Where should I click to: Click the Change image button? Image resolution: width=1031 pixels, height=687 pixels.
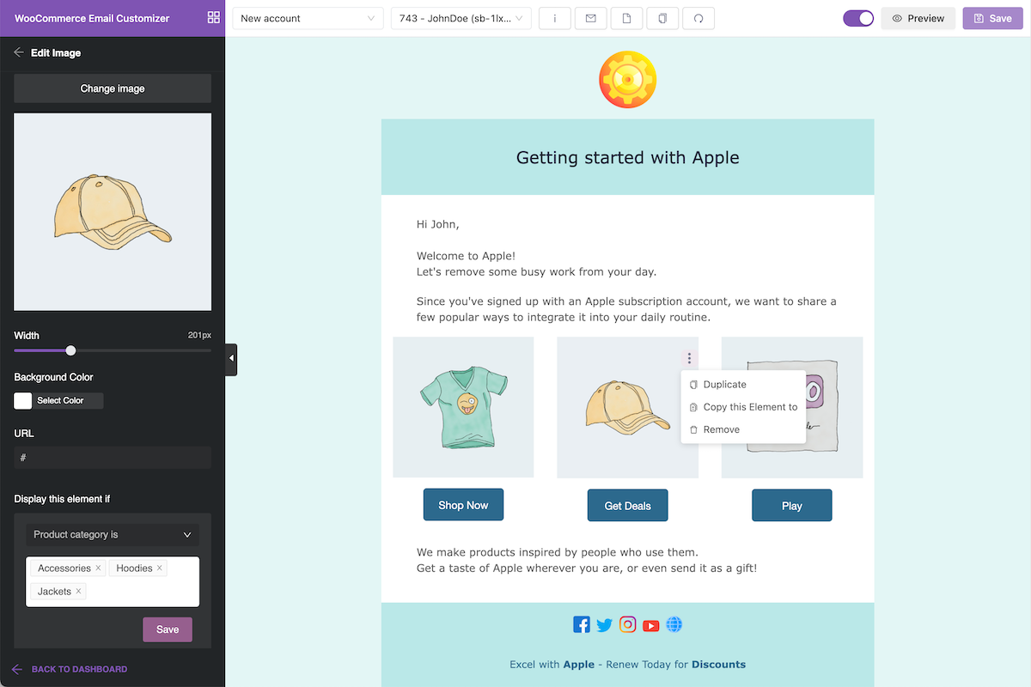click(x=113, y=88)
